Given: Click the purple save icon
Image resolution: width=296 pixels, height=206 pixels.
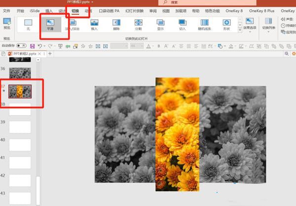Looking at the screenshot, I should 32,46.
